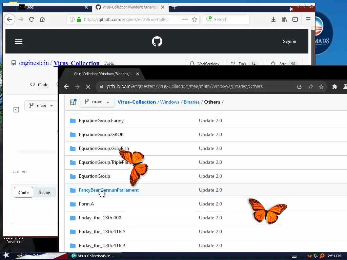Open Chrome extensions puzzle icon
347x260 pixels.
(334, 87)
